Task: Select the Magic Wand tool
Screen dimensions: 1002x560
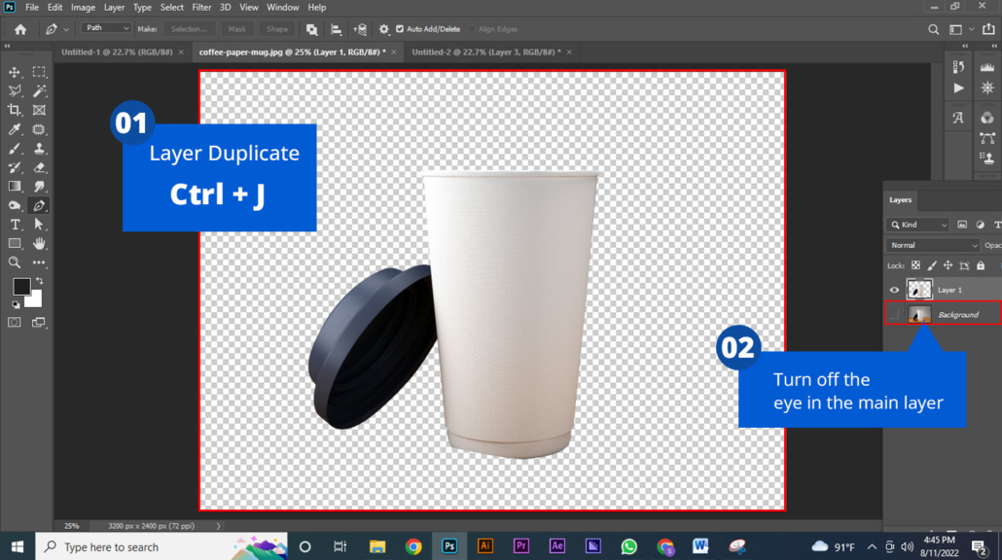Action: pyautogui.click(x=39, y=90)
